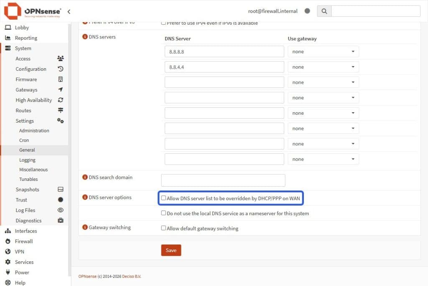Click the Log Files eye icon

click(61, 210)
